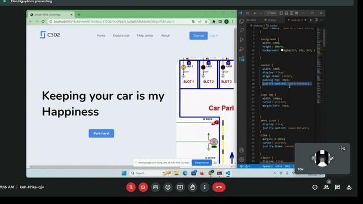Close the Simple HTML Homepage tab
The width and height of the screenshot is (363, 204).
(x=71, y=15)
